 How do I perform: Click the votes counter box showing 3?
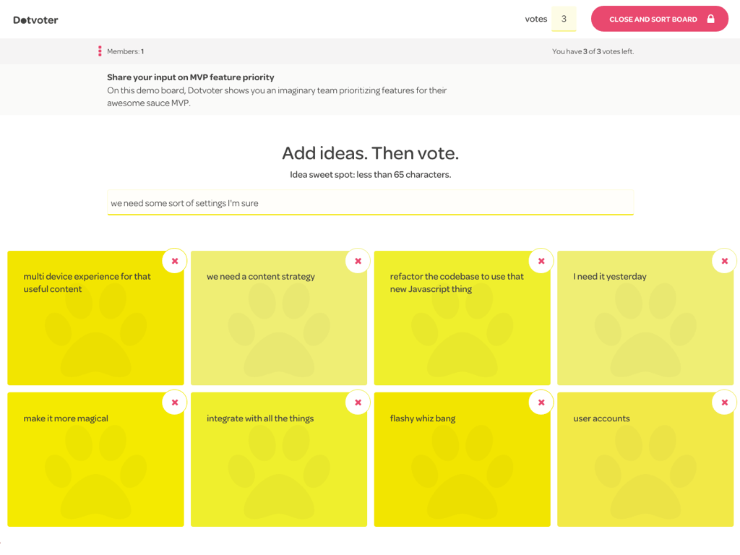(564, 19)
